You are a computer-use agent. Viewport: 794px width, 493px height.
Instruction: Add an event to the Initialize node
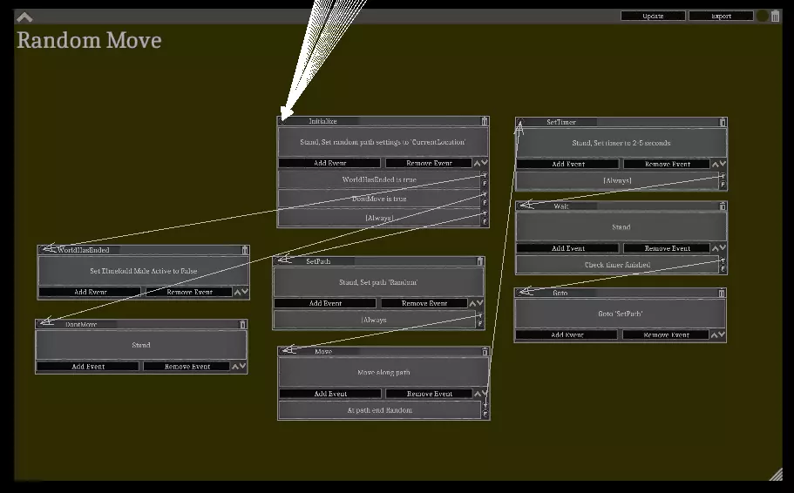[329, 163]
